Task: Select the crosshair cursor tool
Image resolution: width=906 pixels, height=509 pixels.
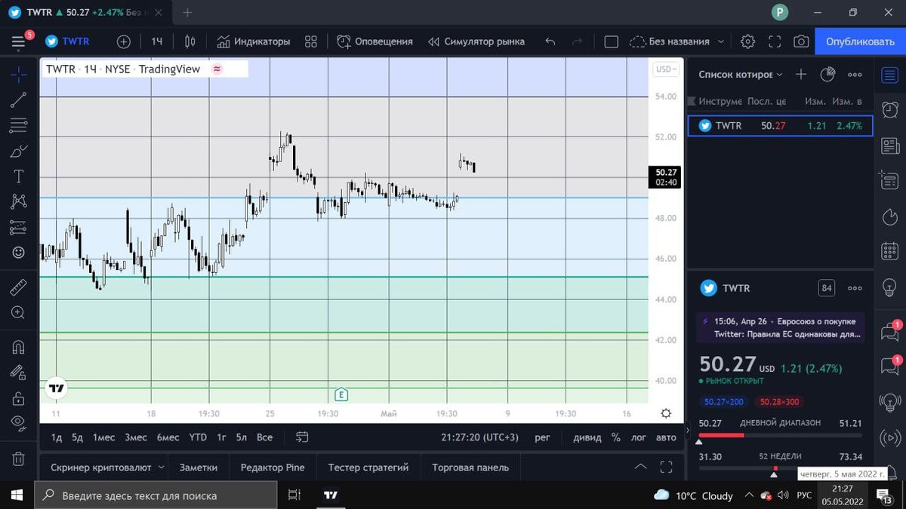Action: point(19,74)
